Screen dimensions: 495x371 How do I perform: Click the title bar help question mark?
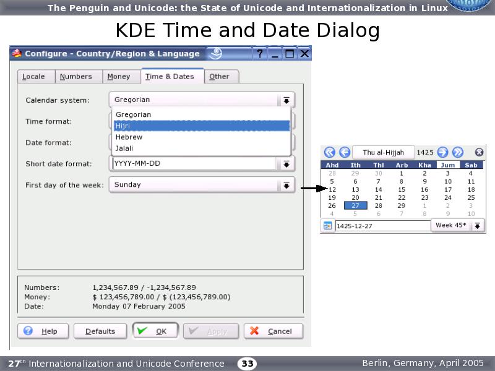260,54
